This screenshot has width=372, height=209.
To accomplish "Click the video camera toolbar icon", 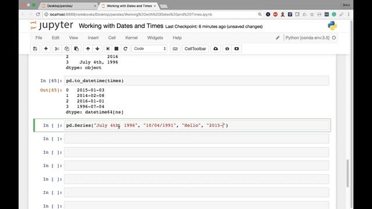I will pyautogui.click(x=237, y=49).
